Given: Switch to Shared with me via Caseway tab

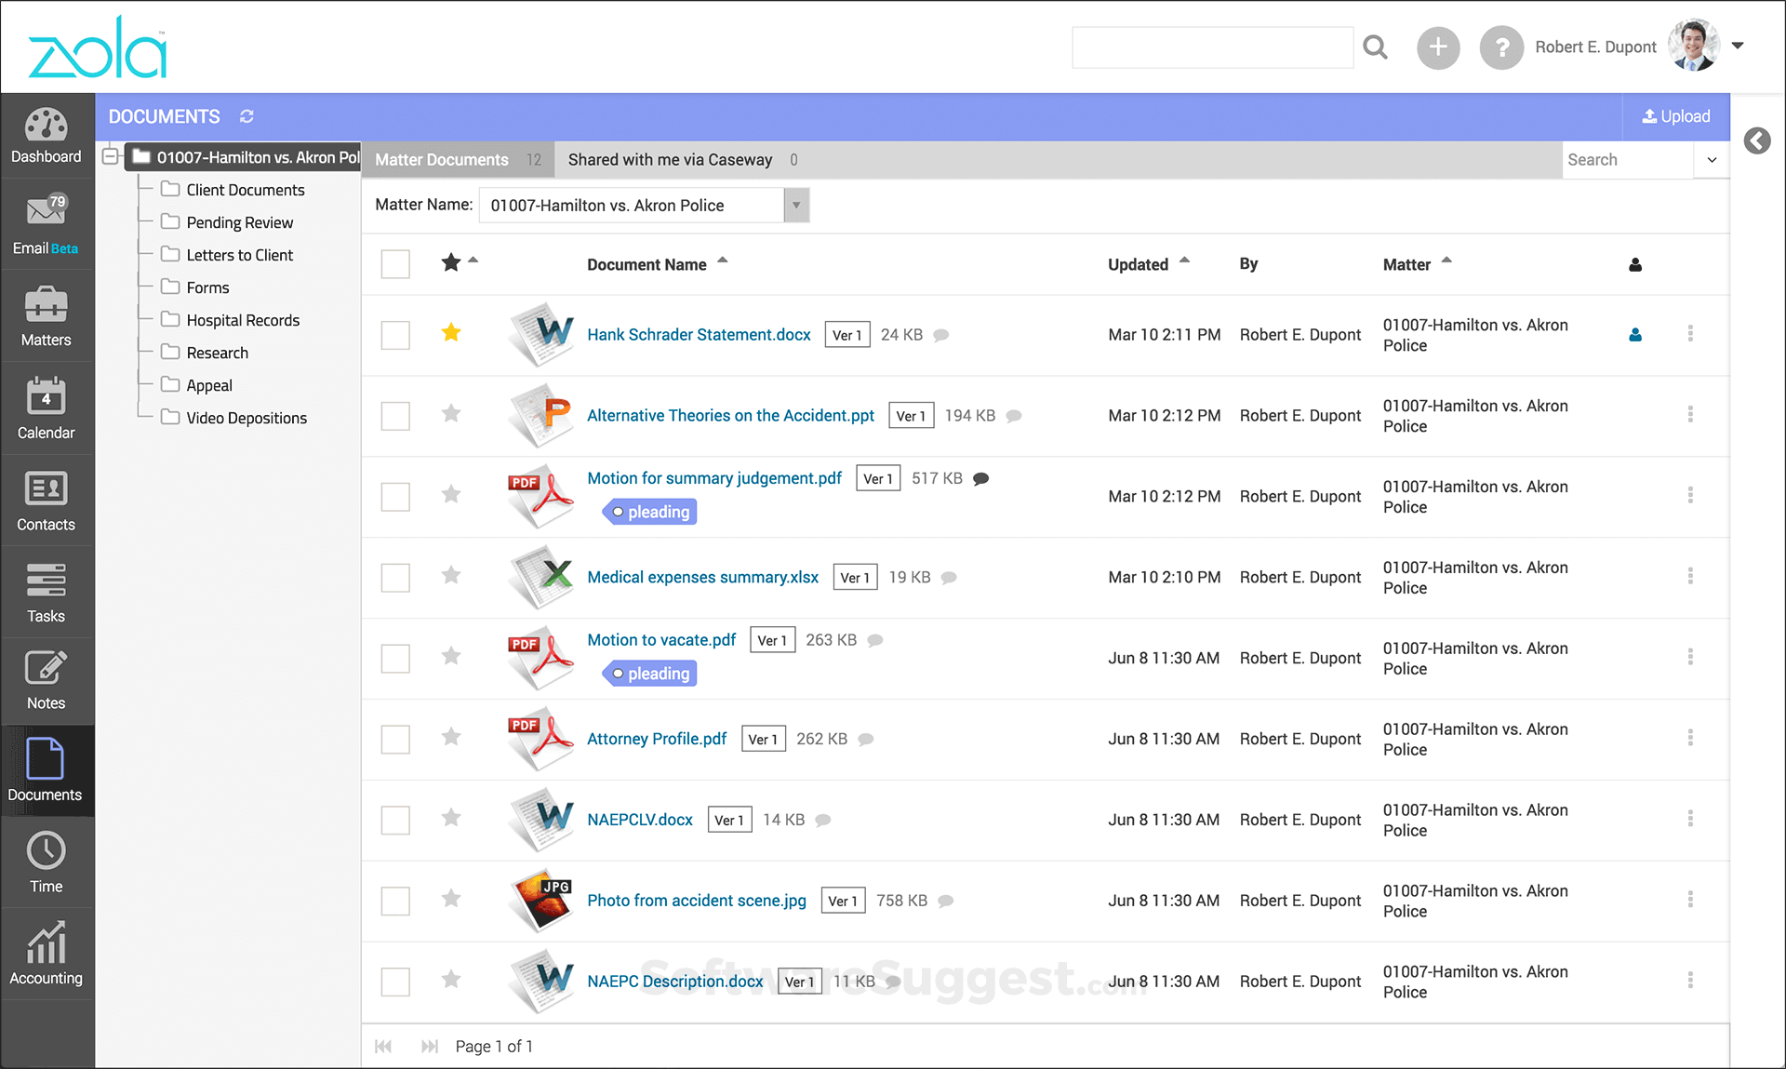Looking at the screenshot, I should (x=670, y=160).
